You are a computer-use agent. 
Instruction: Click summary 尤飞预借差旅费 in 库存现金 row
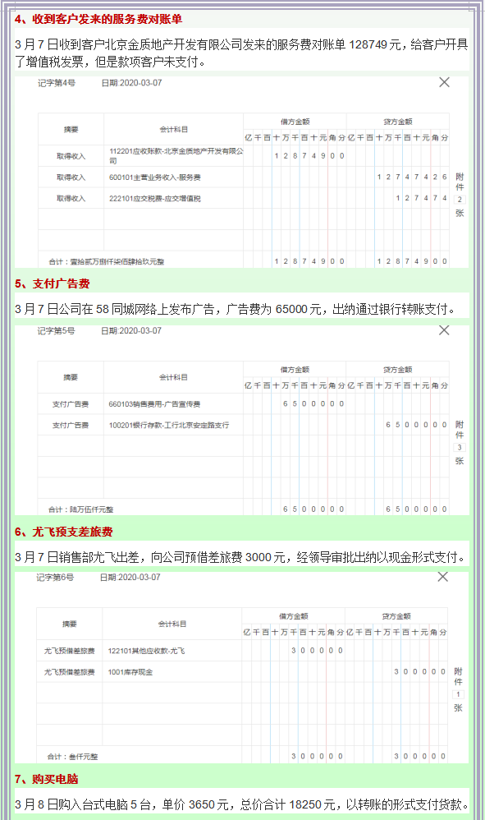[x=70, y=672]
